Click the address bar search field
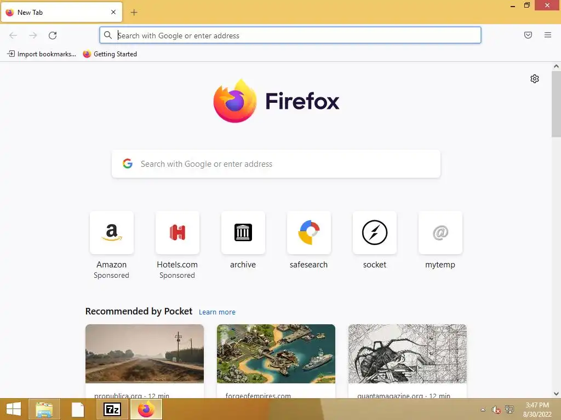Viewport: 561px width, 420px height. tap(290, 36)
